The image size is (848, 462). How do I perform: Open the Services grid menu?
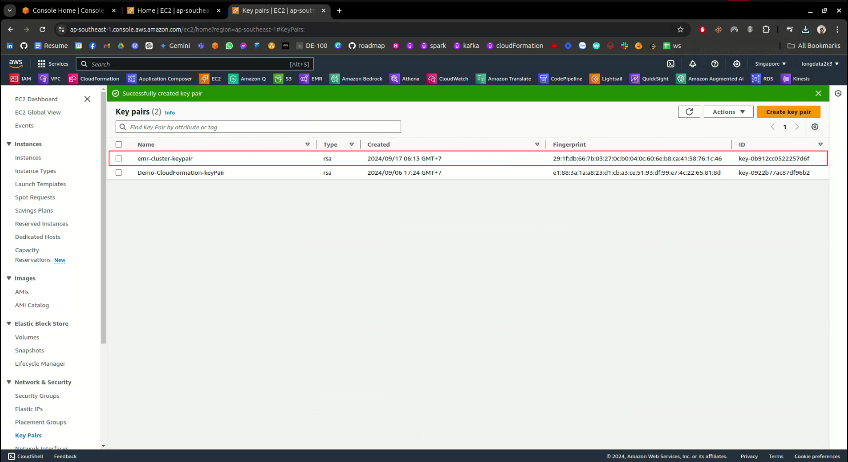point(53,64)
